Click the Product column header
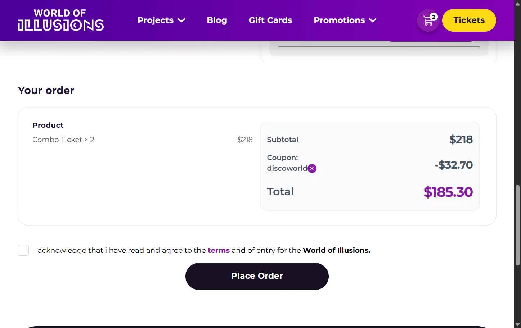The image size is (521, 328). pyautogui.click(x=48, y=125)
